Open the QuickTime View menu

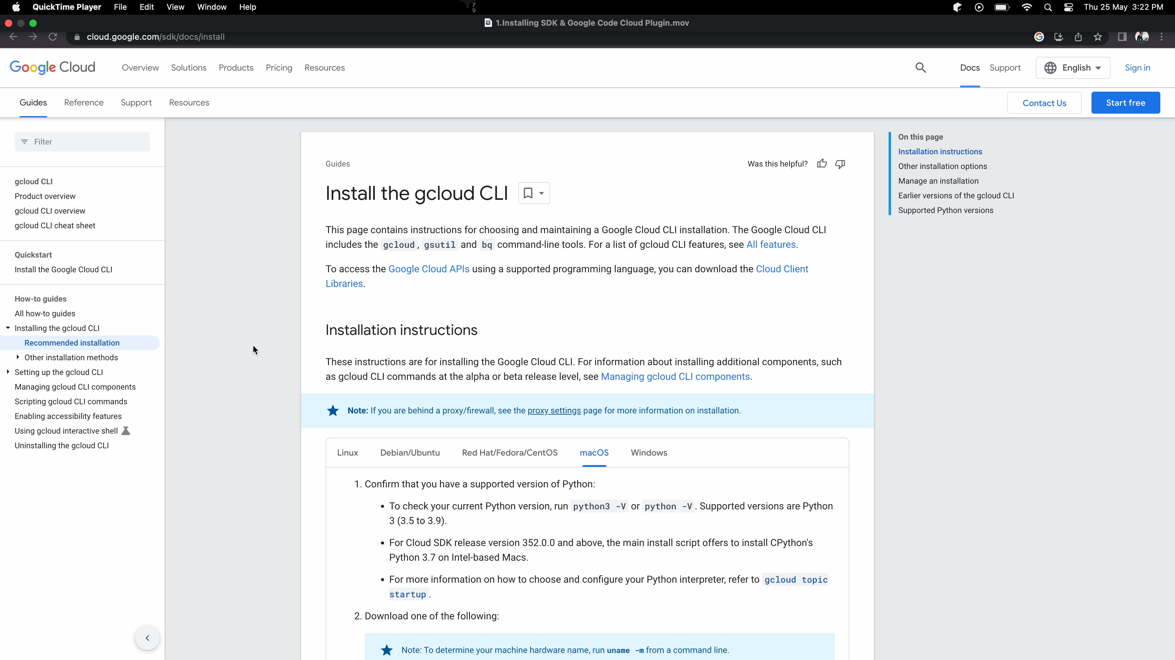point(175,7)
